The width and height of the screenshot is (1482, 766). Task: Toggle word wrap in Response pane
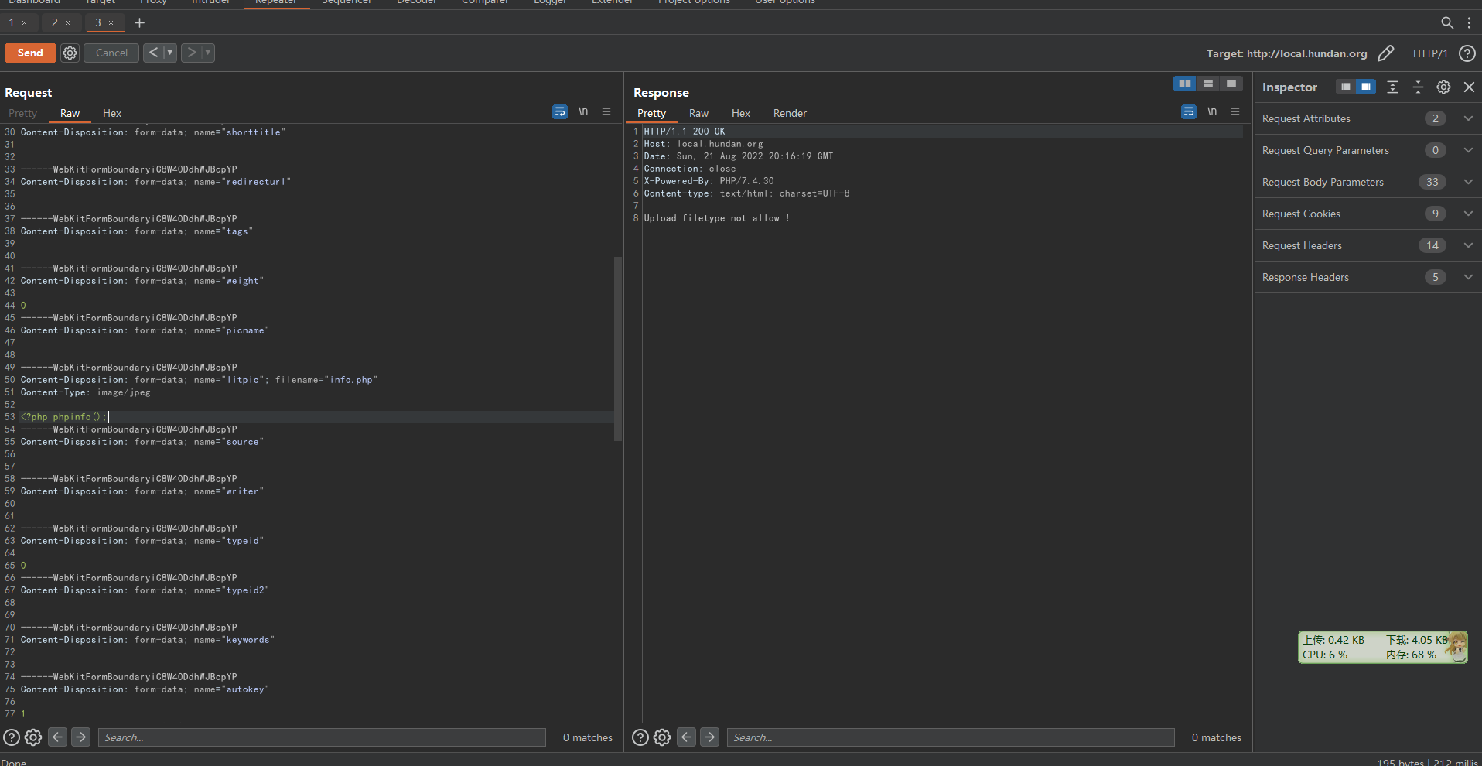[x=1189, y=112]
